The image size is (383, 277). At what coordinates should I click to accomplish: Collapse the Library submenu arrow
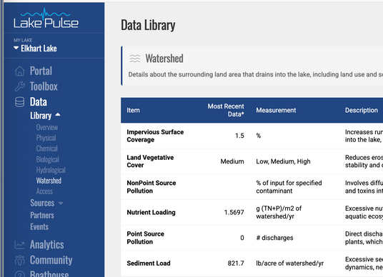click(x=58, y=114)
